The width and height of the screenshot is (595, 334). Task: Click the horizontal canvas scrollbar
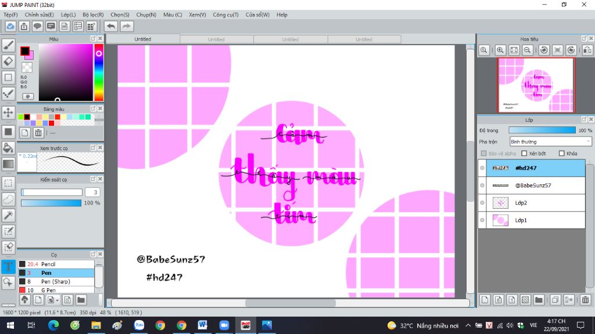291,303
